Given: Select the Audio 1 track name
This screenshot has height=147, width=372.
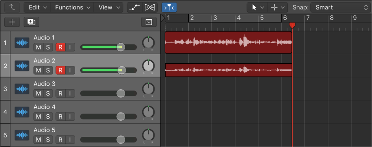Looking at the screenshot, I should tap(44, 38).
